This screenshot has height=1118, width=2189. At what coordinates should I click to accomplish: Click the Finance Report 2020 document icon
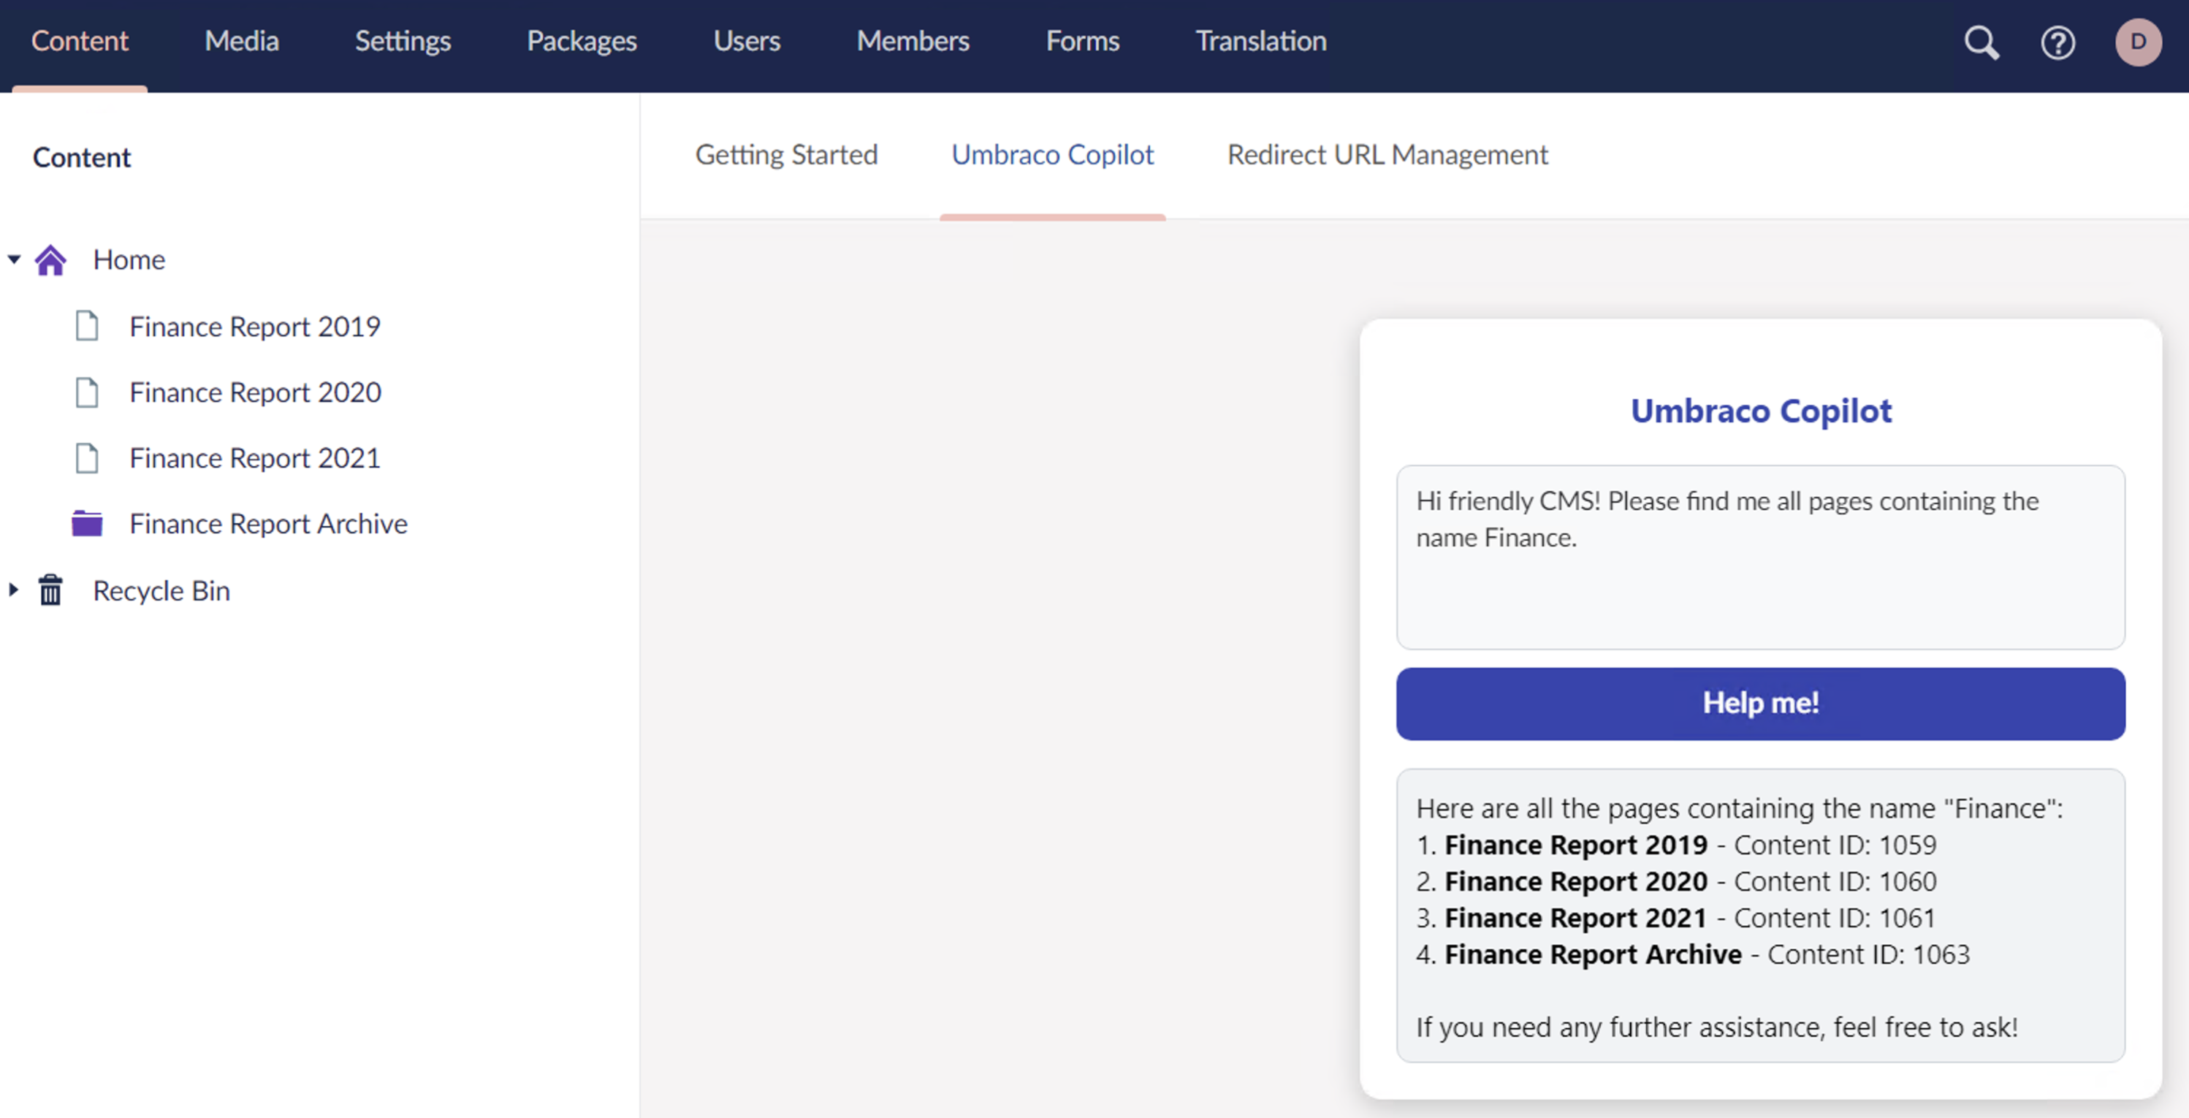[x=87, y=392]
